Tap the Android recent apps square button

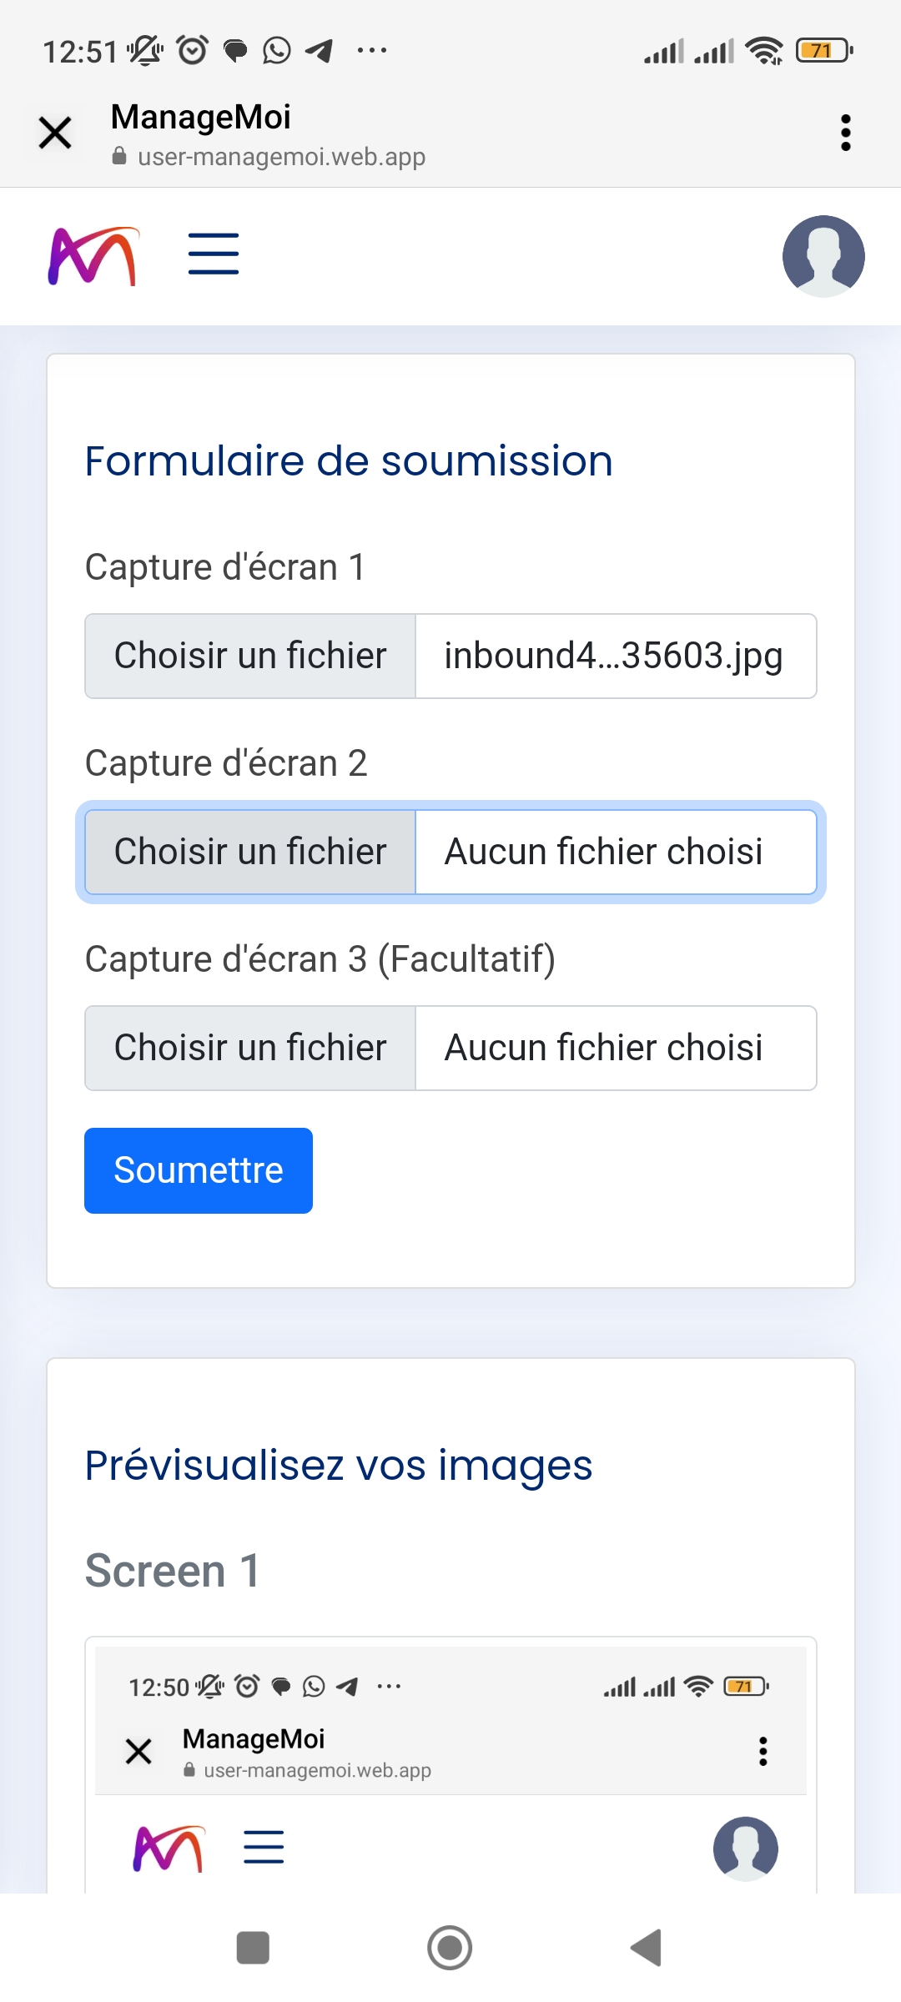coord(253,1948)
